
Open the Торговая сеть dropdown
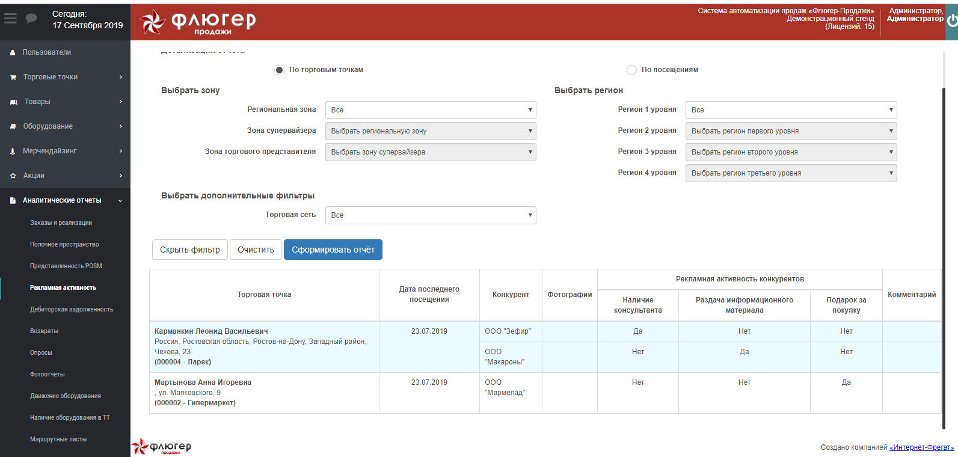coord(430,215)
